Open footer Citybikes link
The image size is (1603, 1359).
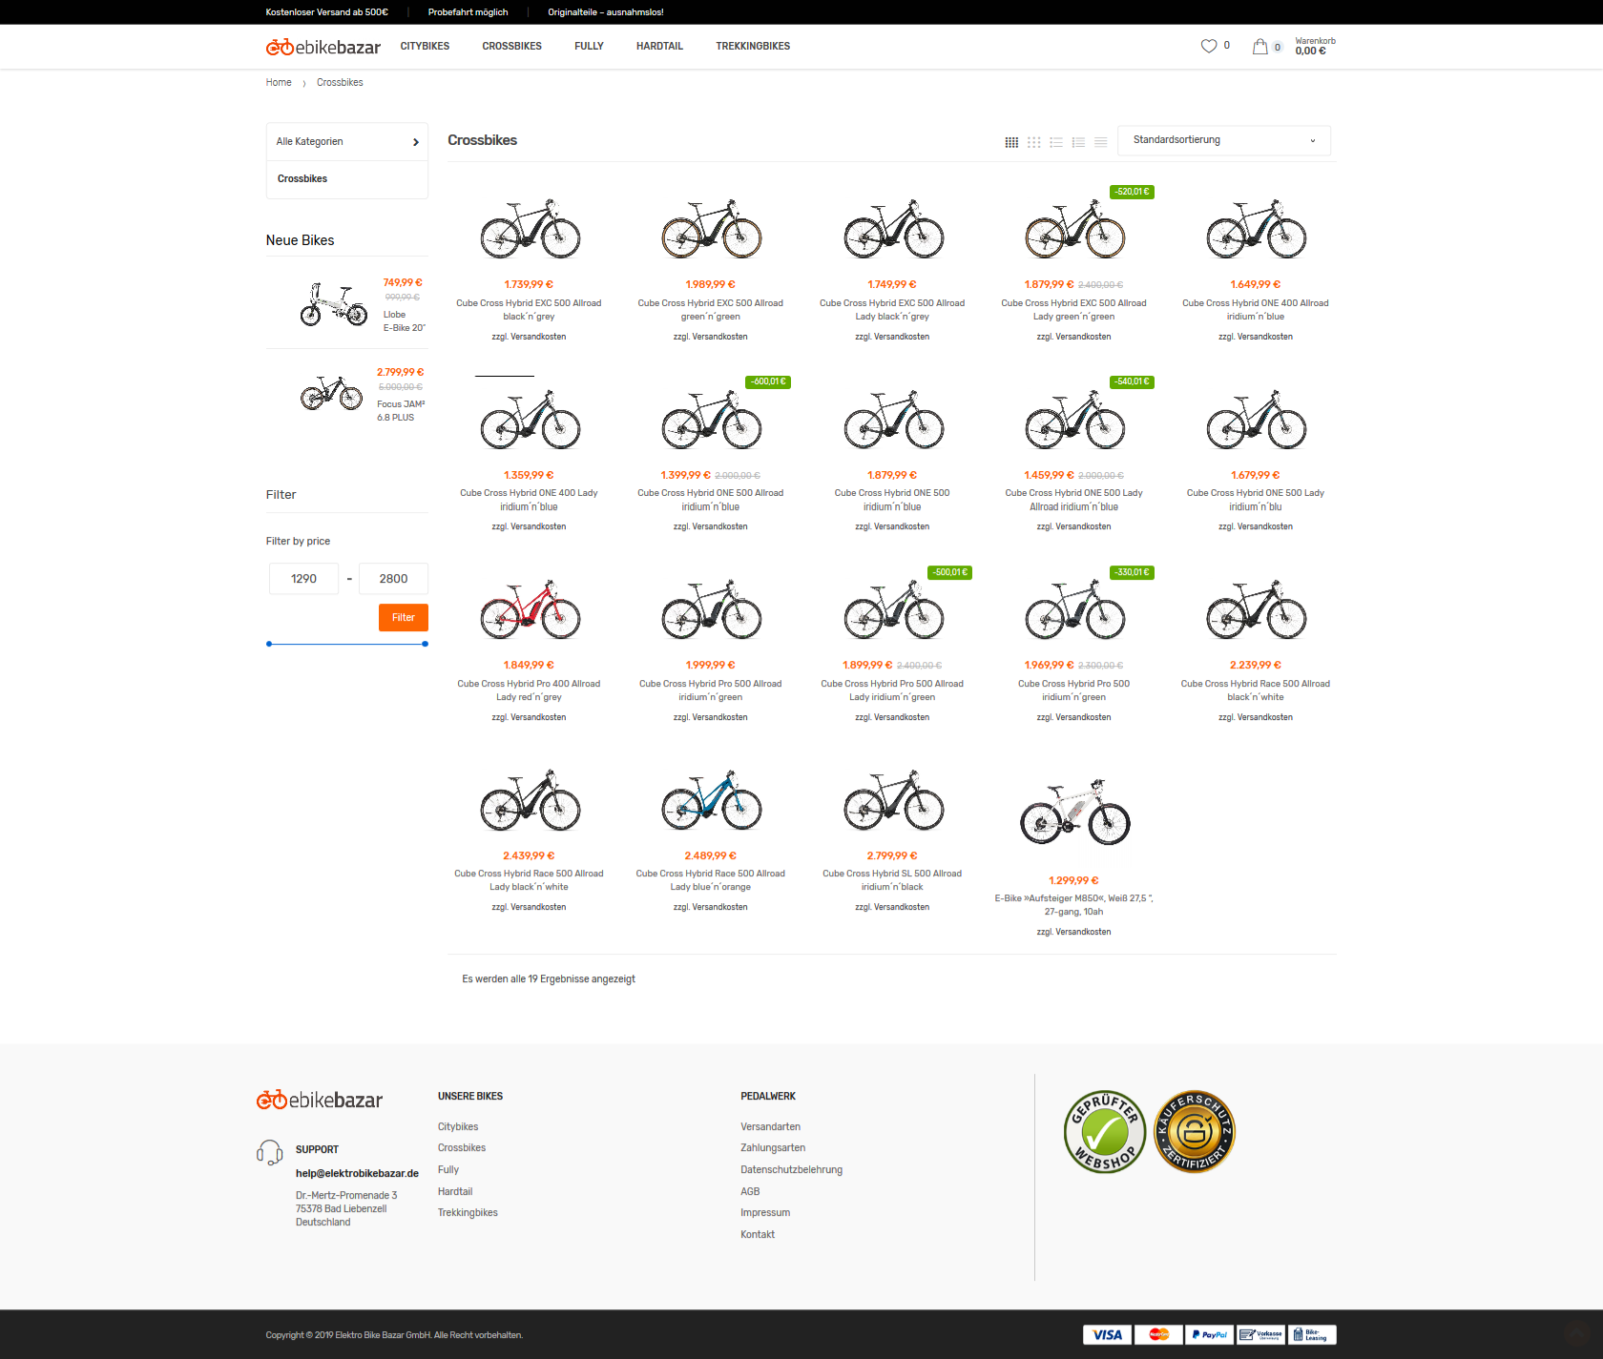pyautogui.click(x=458, y=1127)
